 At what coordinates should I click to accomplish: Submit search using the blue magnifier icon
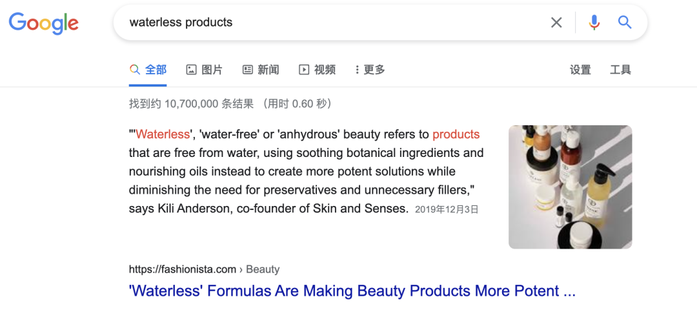(x=625, y=22)
